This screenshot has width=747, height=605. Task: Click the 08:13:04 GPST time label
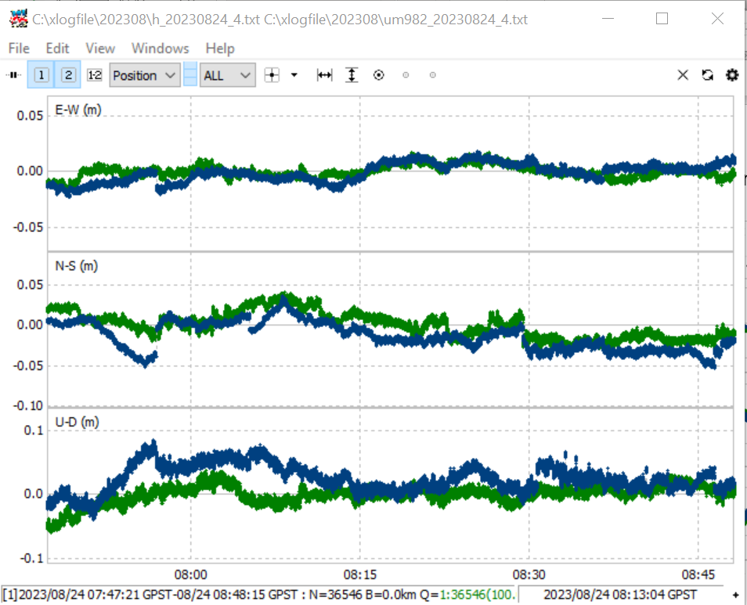pos(620,595)
